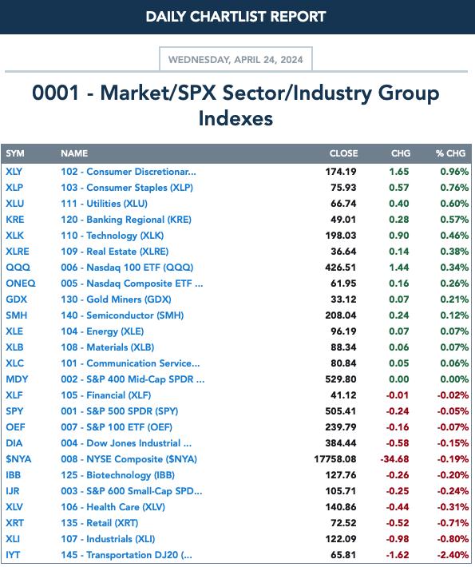Open the QQQ symbol link
Viewport: 475px width, 567px height.
pos(18,268)
